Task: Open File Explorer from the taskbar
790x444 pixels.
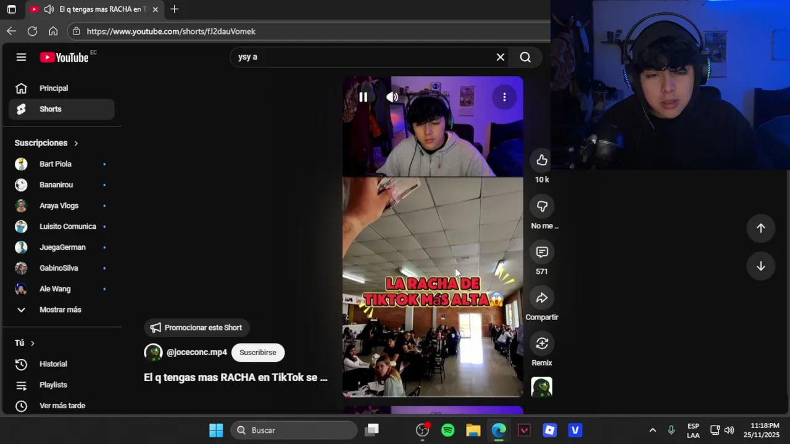Action: pos(473,430)
